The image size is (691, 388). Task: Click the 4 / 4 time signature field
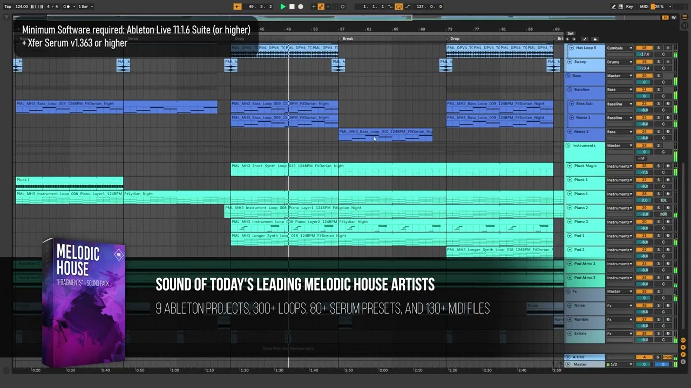coord(52,6)
